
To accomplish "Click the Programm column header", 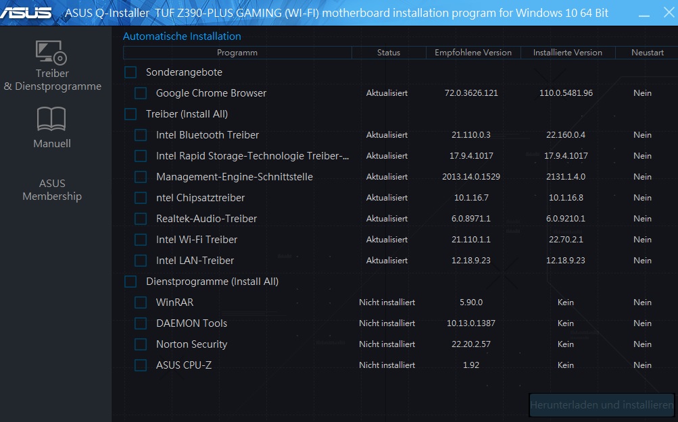I will [x=237, y=53].
